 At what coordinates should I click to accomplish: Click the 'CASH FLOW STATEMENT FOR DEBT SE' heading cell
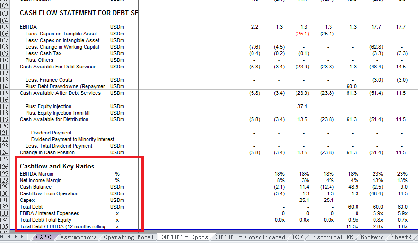point(79,13)
